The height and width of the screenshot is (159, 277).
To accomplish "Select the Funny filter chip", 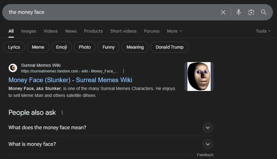I will point(108,47).
